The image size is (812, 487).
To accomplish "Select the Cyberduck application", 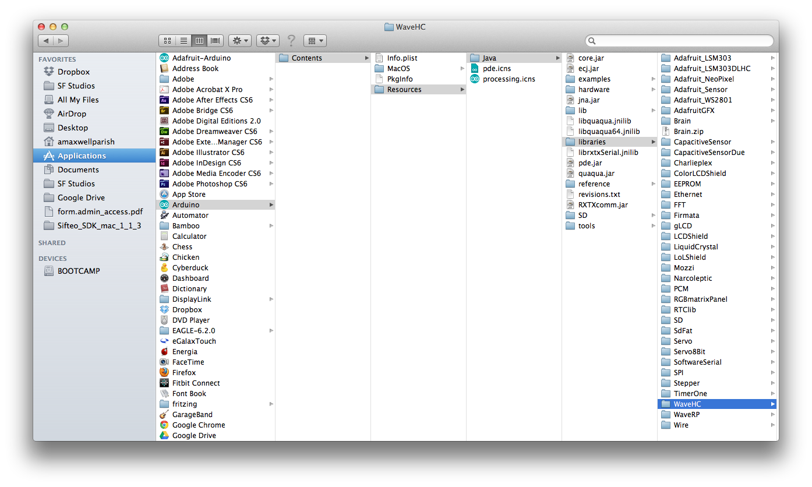I will click(x=216, y=267).
